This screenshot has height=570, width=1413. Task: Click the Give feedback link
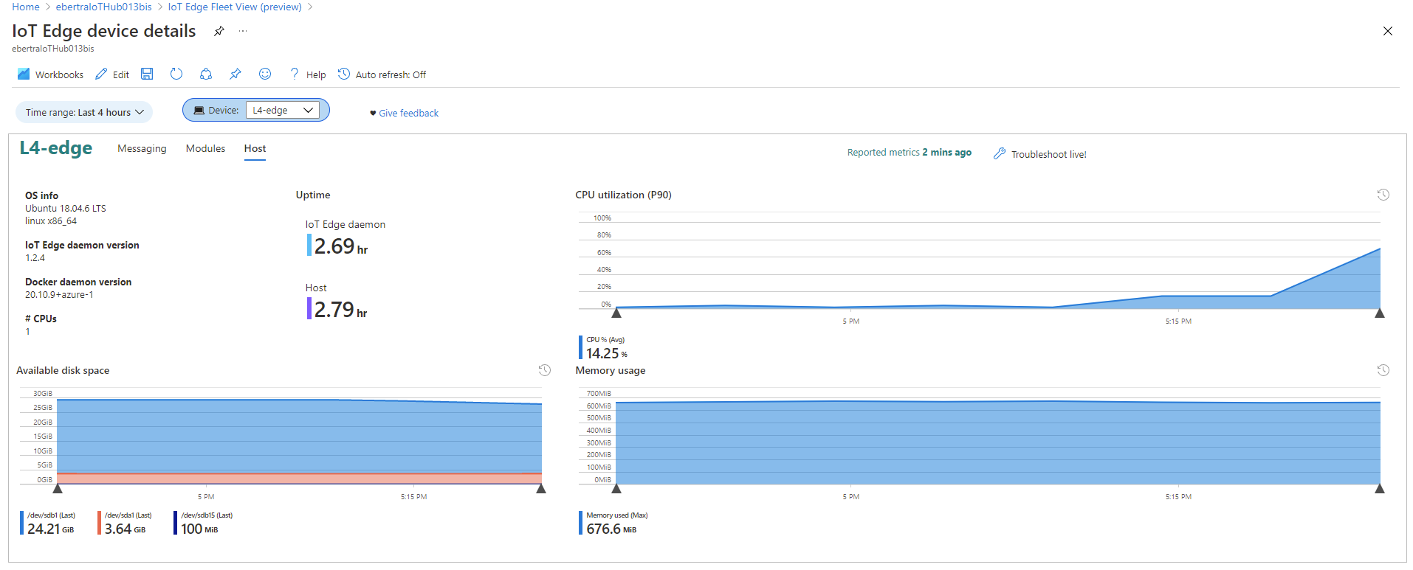coord(409,113)
